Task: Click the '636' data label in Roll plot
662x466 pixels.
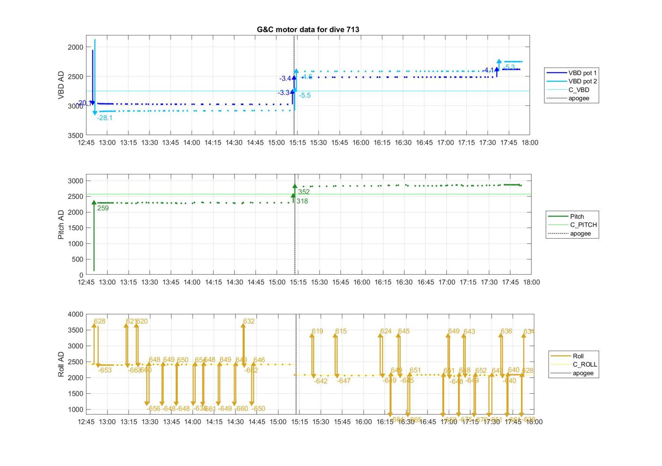Action: pyautogui.click(x=506, y=331)
